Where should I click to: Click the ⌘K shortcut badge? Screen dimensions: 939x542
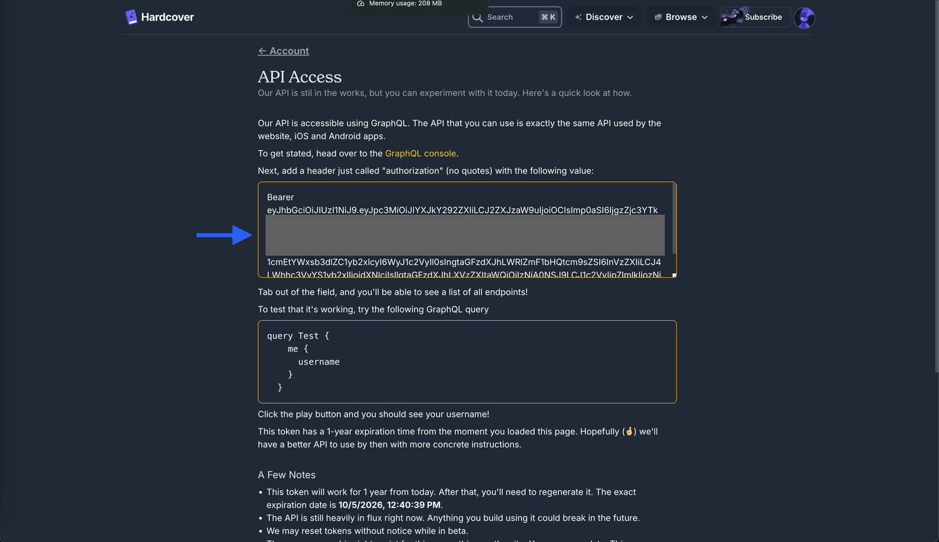pyautogui.click(x=548, y=17)
